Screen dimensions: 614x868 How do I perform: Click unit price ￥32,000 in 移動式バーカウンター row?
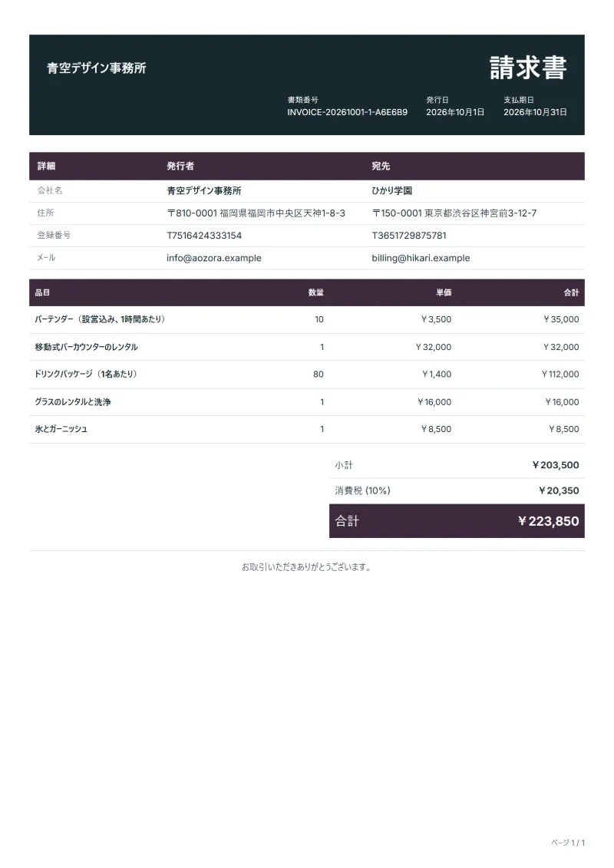pos(434,347)
